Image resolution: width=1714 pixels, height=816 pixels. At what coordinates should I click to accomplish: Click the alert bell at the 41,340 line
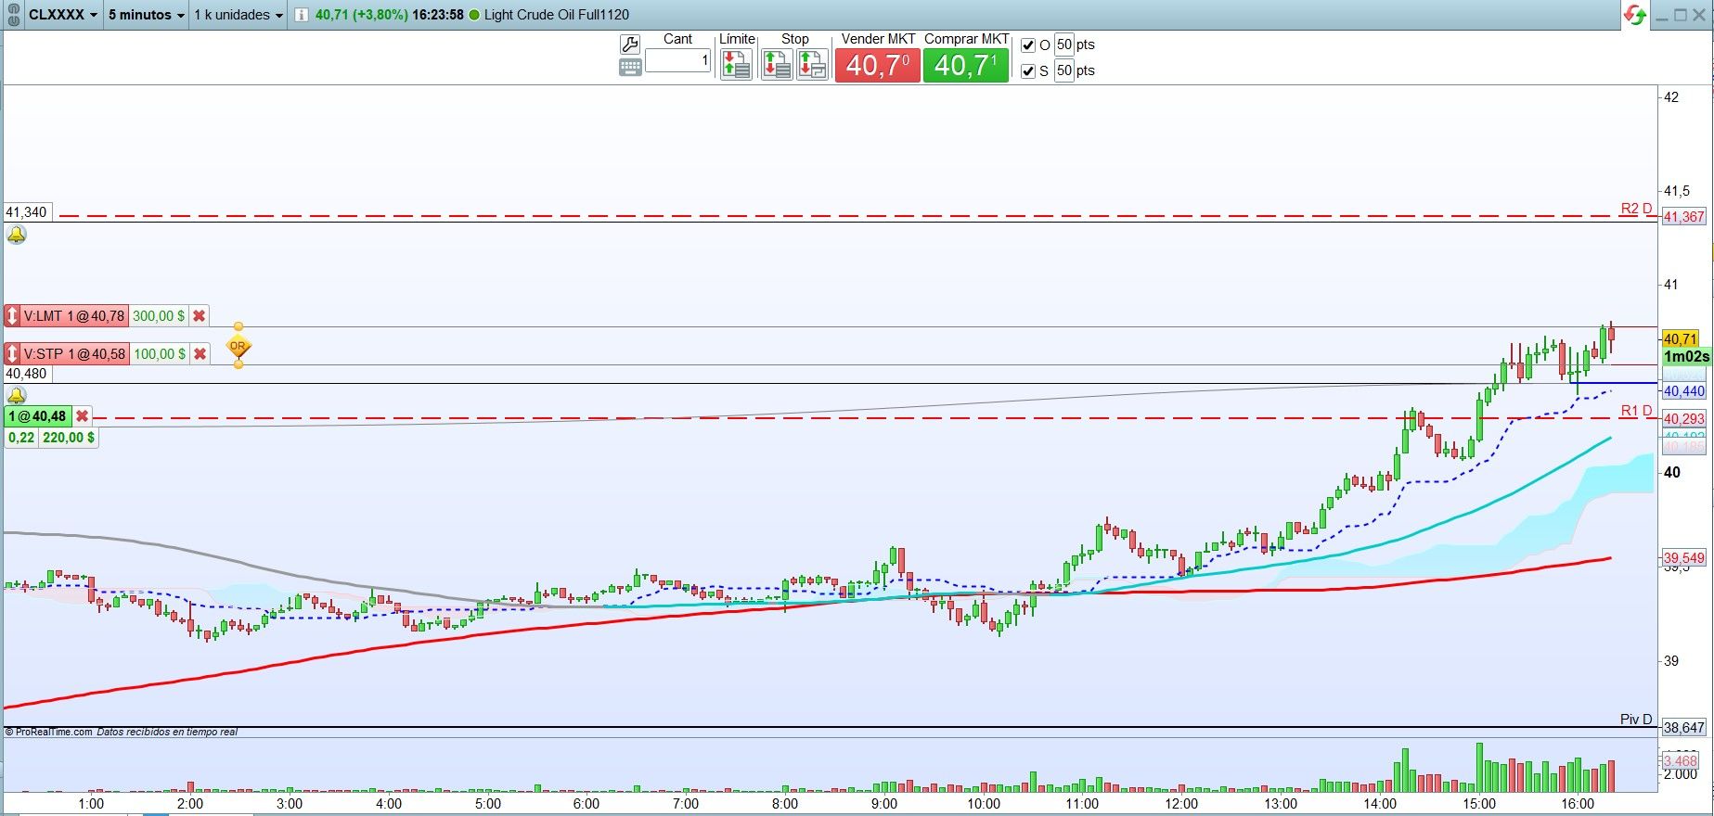[x=17, y=235]
